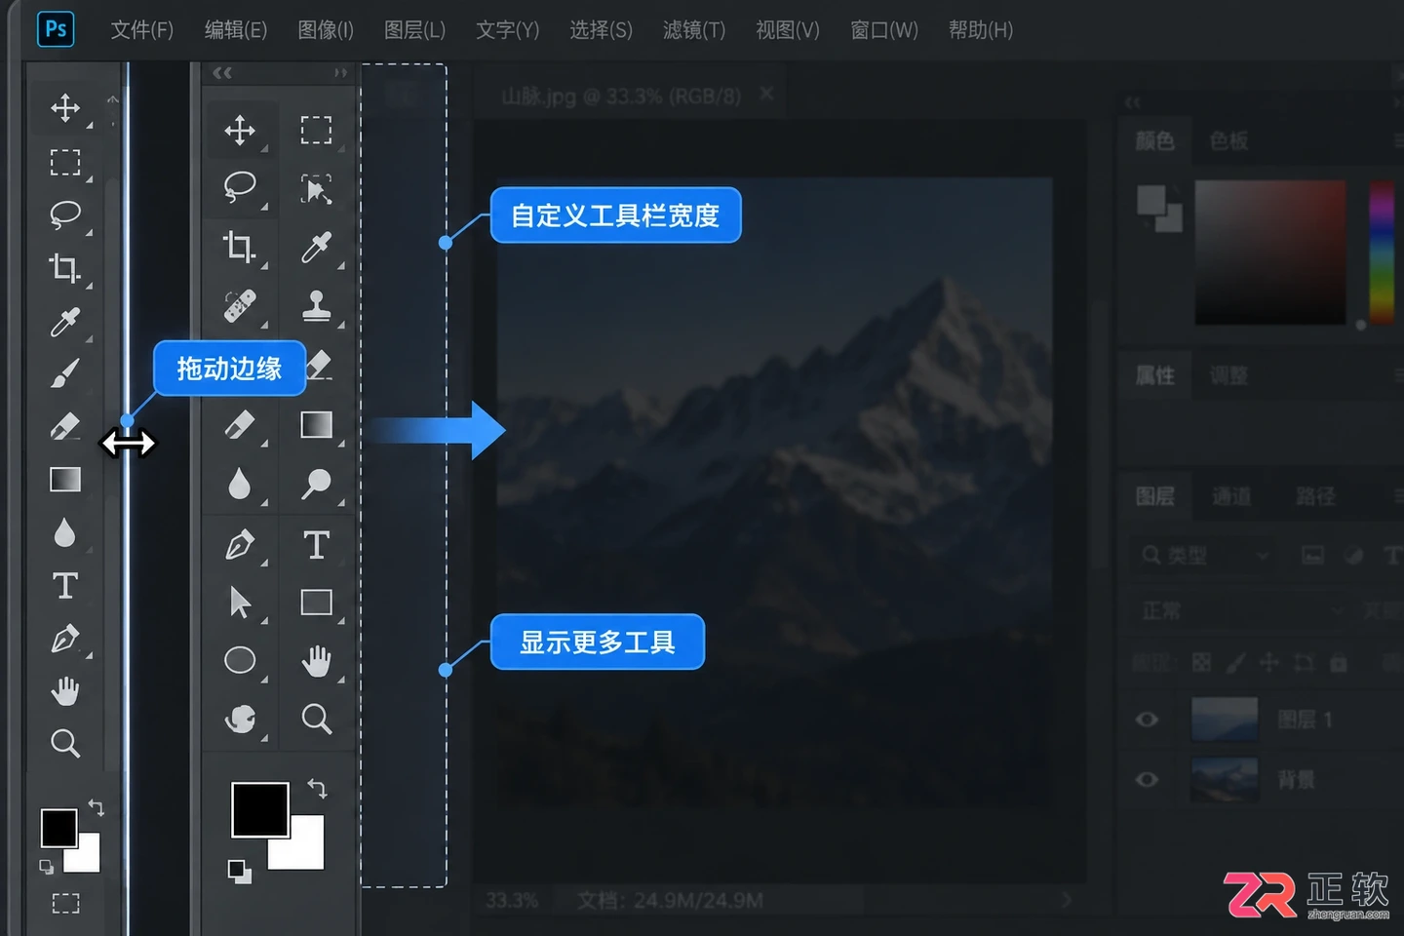The width and height of the screenshot is (1404, 936).
Task: Toggle Quick Mask at bottom of single-column toolbar
Action: click(65, 903)
